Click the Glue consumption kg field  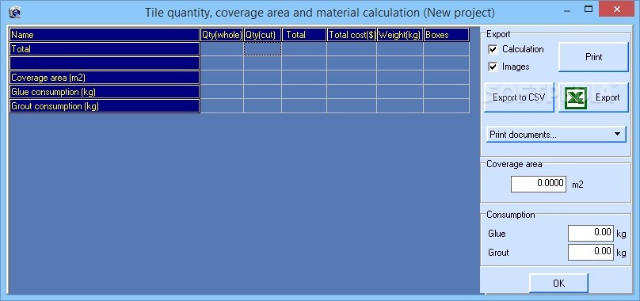[591, 233]
